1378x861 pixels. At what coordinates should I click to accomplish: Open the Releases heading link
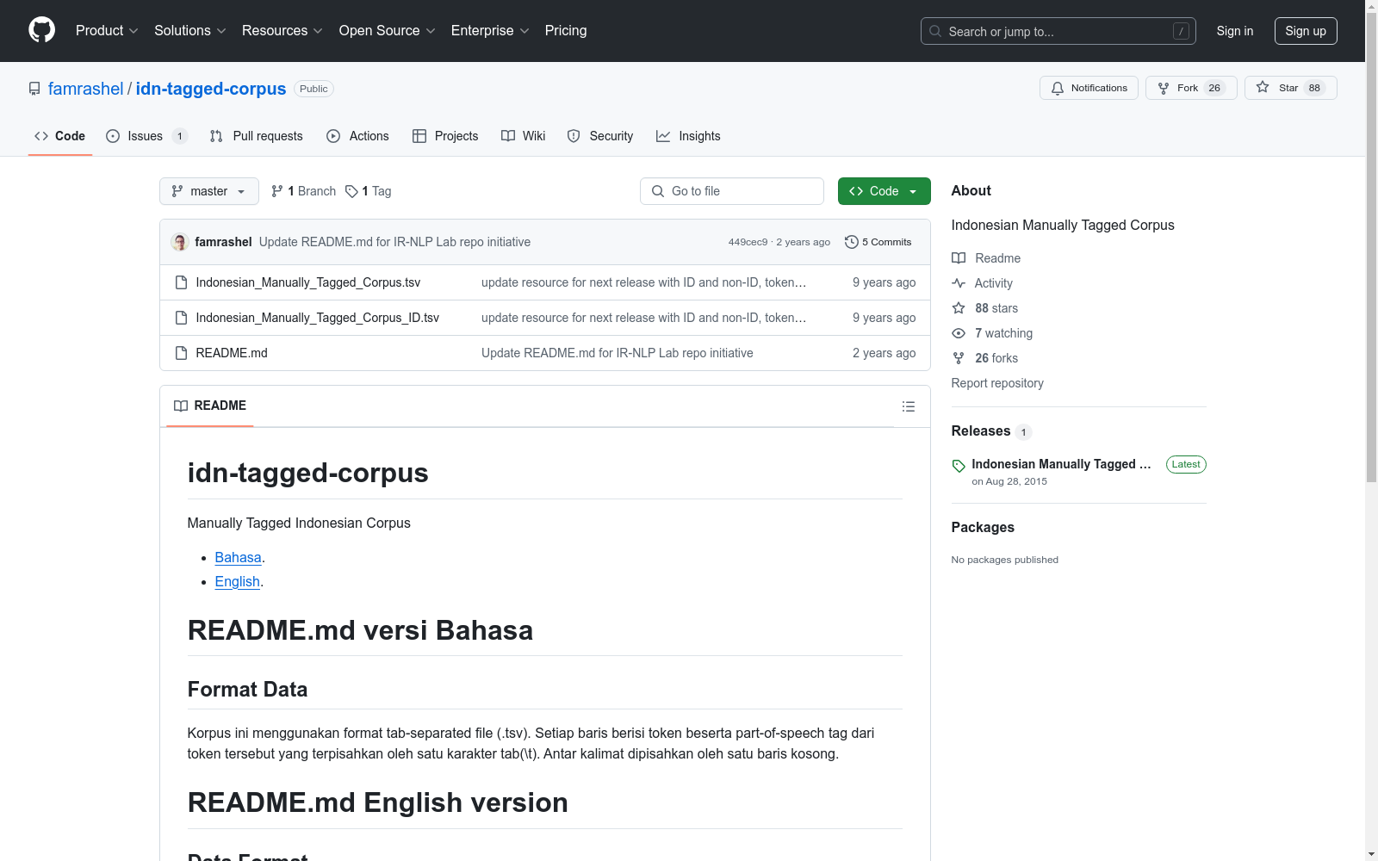click(981, 431)
